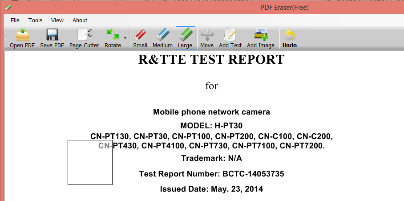Screen dimensions: 404x201
Task: Select the Medium eraser
Action: [x=162, y=38]
